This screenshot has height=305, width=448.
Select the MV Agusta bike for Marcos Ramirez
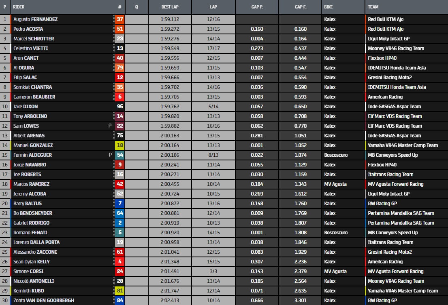[335, 184]
